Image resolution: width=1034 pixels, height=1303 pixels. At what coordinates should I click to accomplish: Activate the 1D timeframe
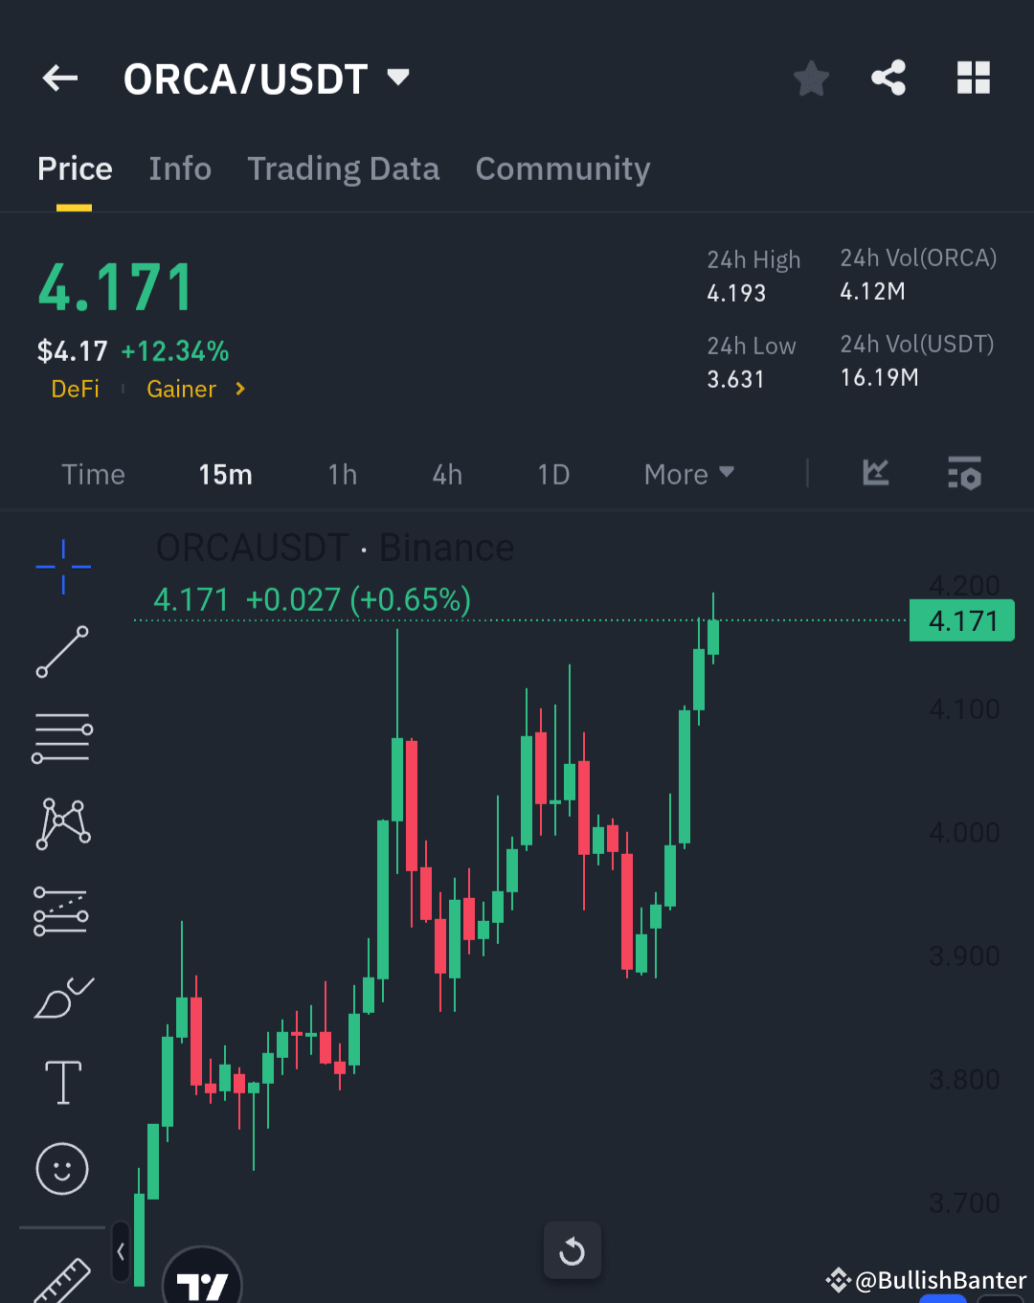[x=553, y=474]
